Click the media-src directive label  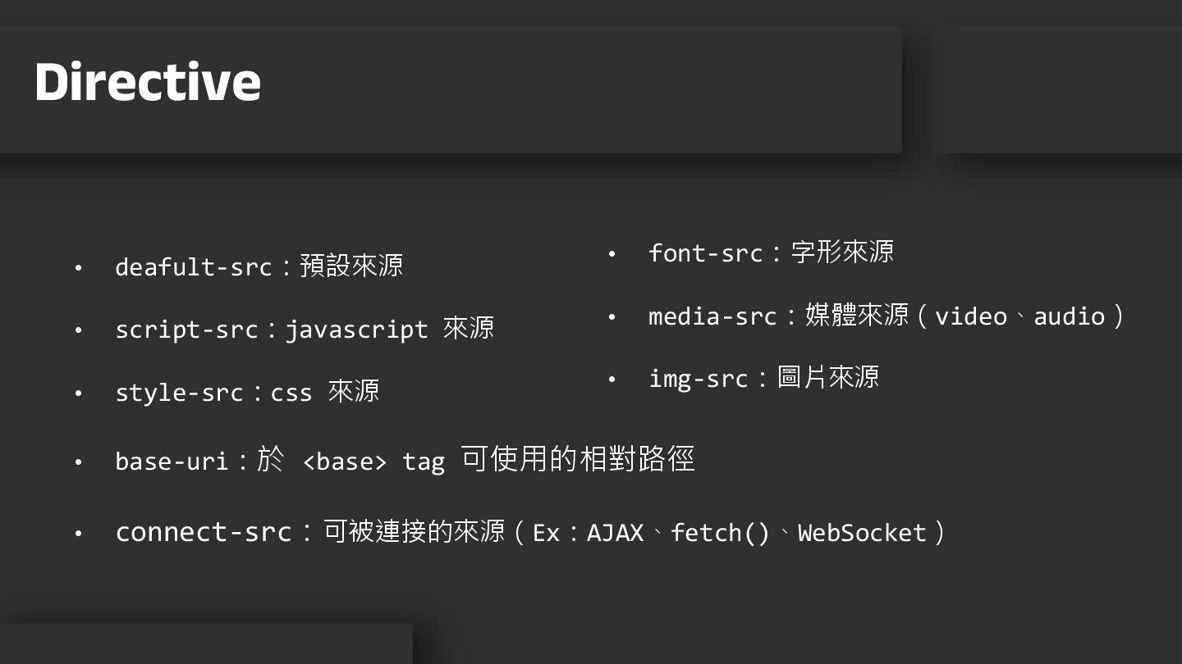coord(712,316)
